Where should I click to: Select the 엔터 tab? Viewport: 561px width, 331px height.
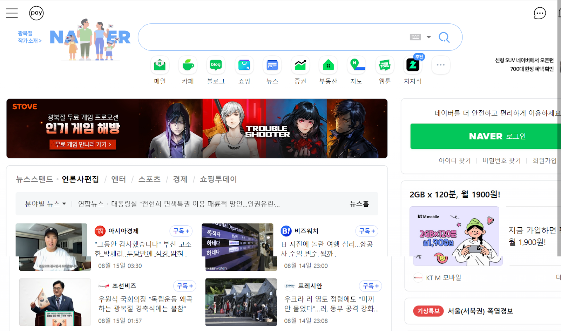[x=119, y=179]
